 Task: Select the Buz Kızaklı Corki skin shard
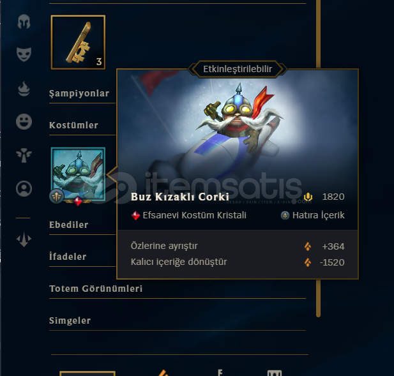[x=78, y=174]
